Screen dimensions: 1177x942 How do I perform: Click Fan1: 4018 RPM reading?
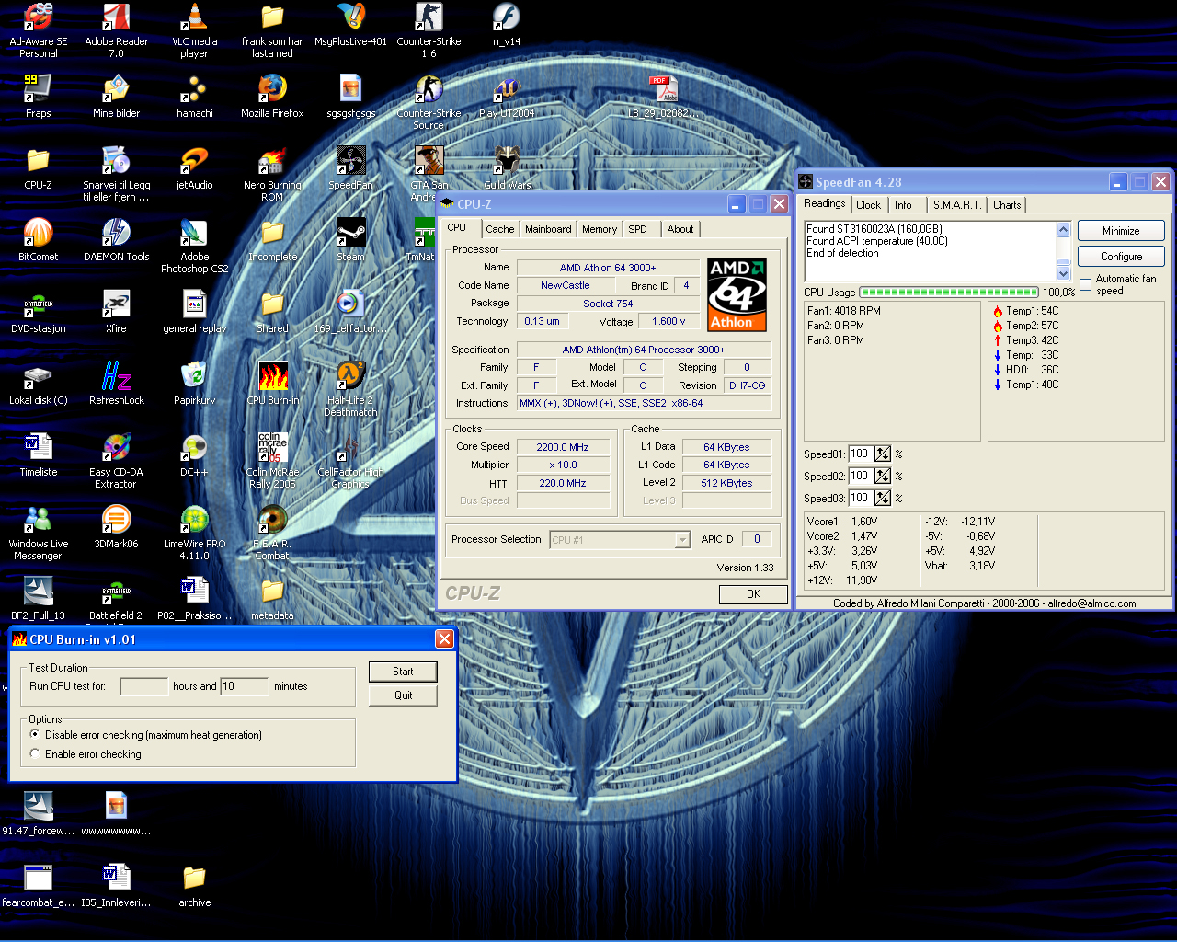click(844, 311)
